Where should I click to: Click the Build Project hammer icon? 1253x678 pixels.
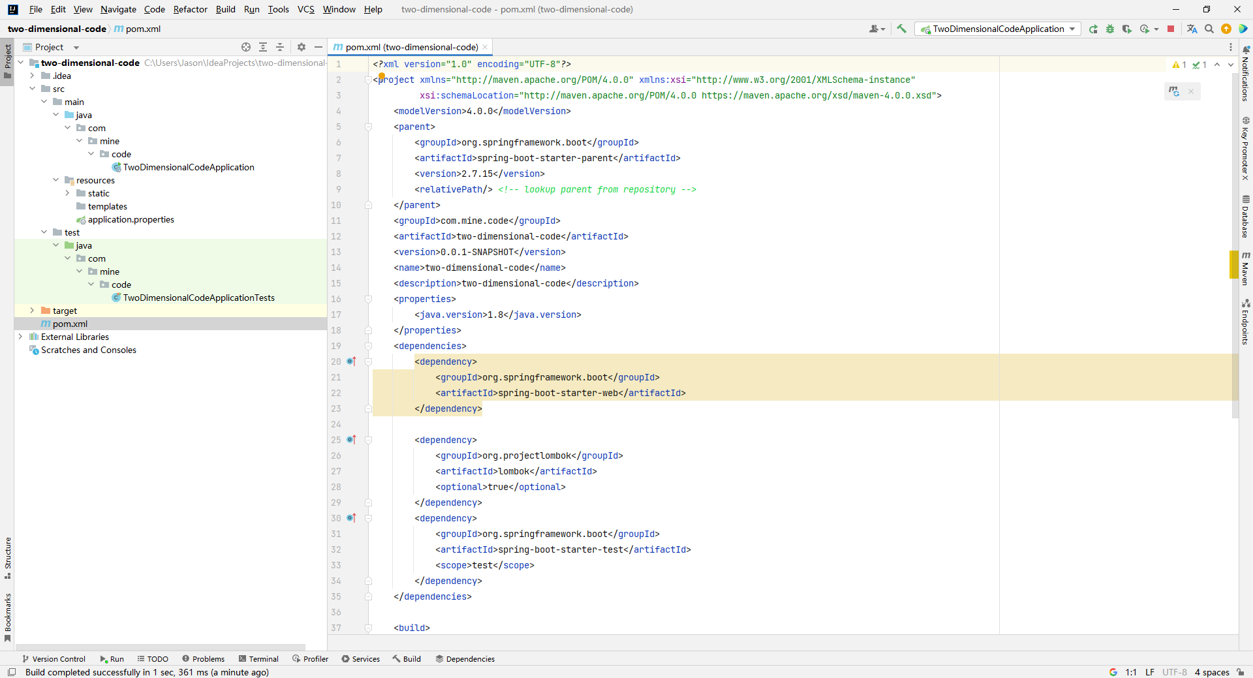coord(901,29)
